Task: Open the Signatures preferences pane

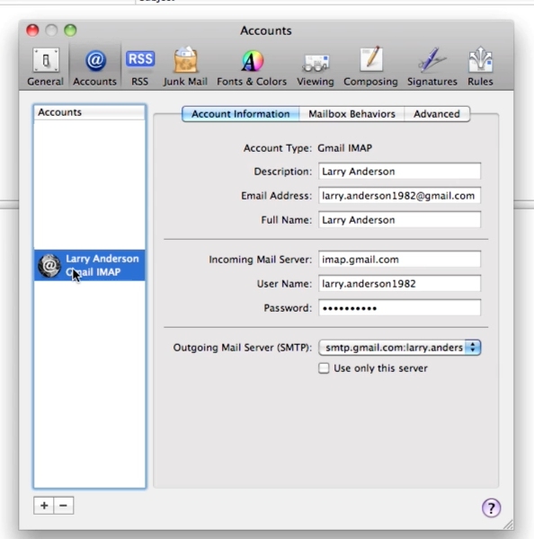Action: click(432, 67)
